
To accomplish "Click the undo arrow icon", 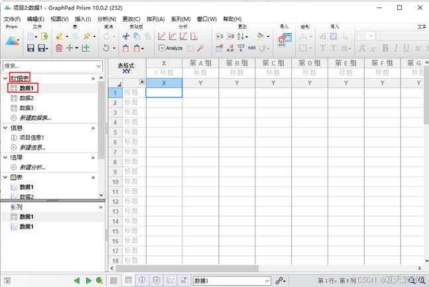I will (106, 48).
